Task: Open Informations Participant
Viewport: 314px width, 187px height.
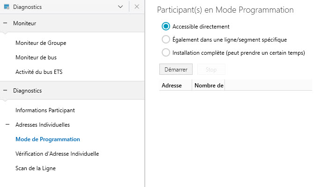Action: point(45,110)
